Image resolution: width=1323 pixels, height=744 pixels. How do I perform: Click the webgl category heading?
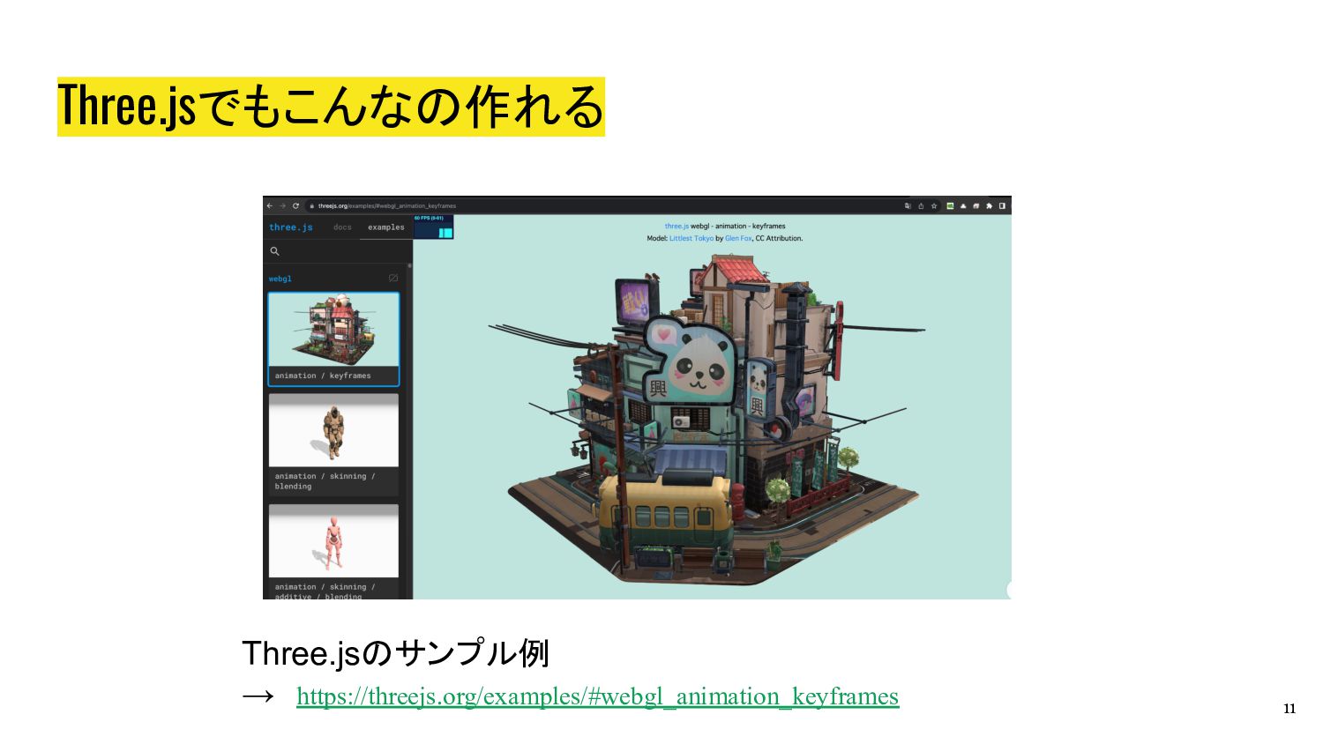pos(280,279)
